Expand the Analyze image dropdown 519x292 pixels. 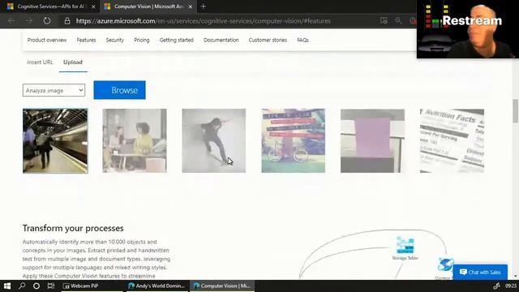54,90
